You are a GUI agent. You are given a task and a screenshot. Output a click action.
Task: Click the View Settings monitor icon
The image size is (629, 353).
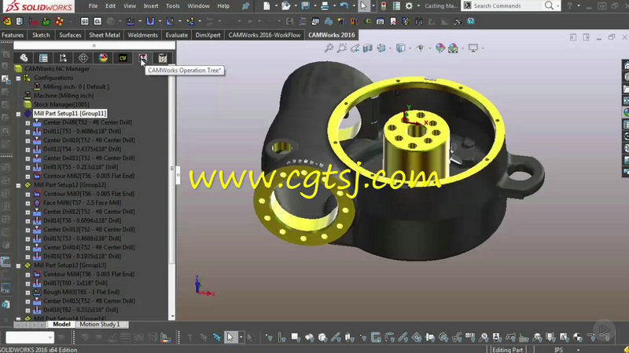click(x=473, y=48)
